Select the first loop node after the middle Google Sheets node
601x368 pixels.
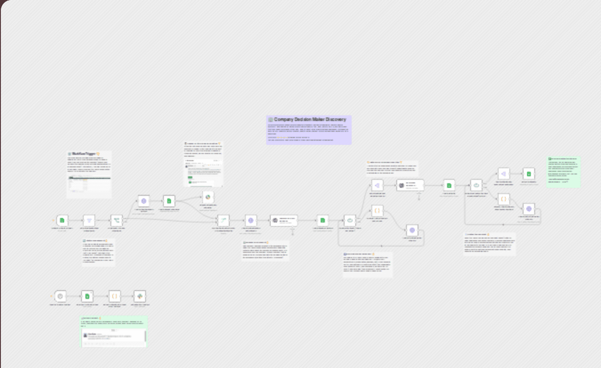coord(350,220)
